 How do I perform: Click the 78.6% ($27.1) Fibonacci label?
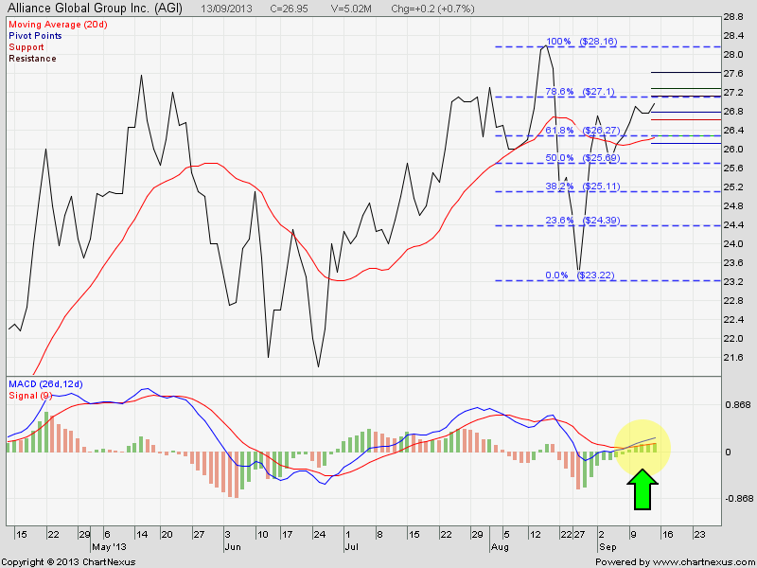click(x=579, y=91)
